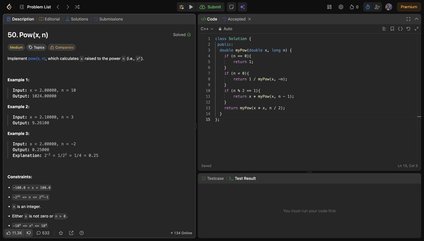
Task: Click line 3 myPow function signature
Action: click(255, 50)
